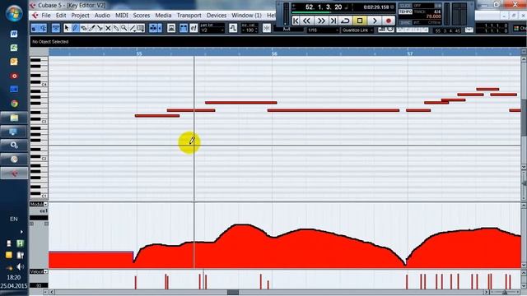Click Go to Previous Marker transport button
527x296 pixels.
click(x=296, y=21)
